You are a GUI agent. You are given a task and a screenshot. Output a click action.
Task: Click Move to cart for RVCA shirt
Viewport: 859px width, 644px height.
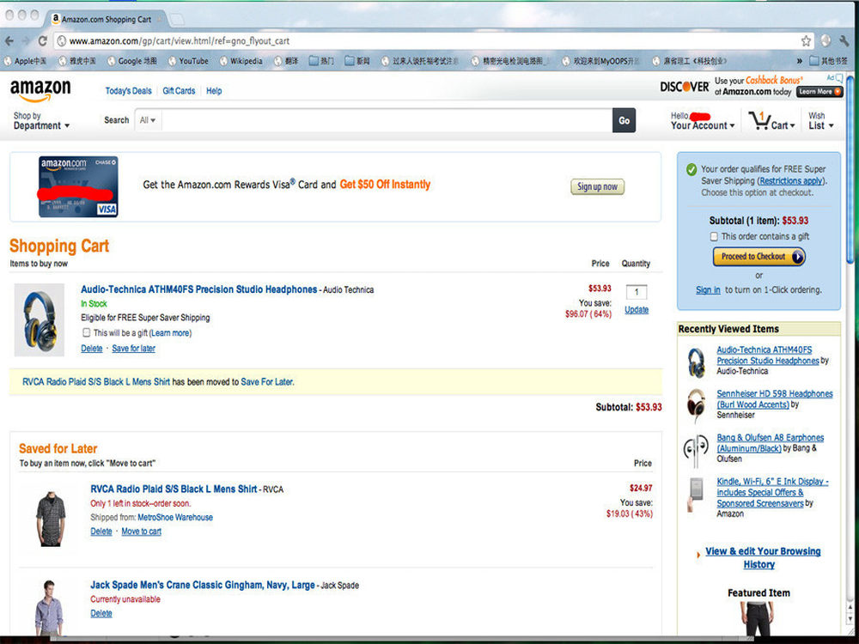(142, 532)
